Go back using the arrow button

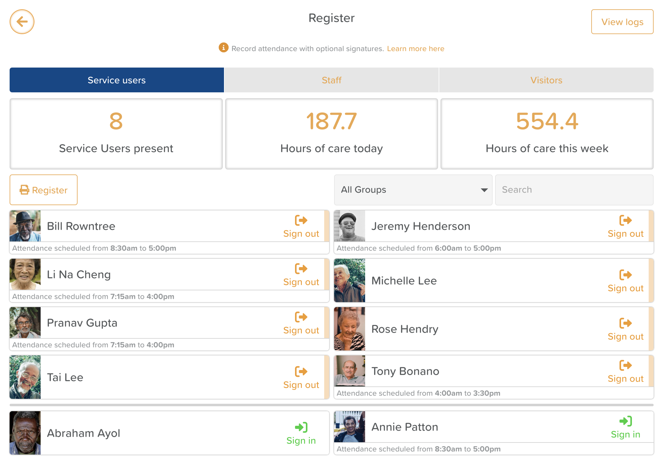[x=22, y=22]
